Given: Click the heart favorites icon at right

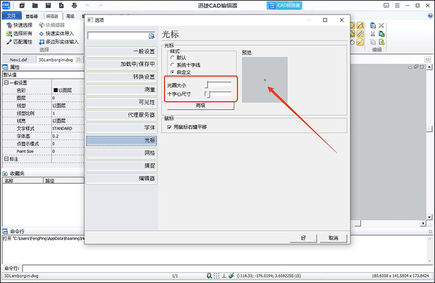Looking at the screenshot, I should point(427,60).
